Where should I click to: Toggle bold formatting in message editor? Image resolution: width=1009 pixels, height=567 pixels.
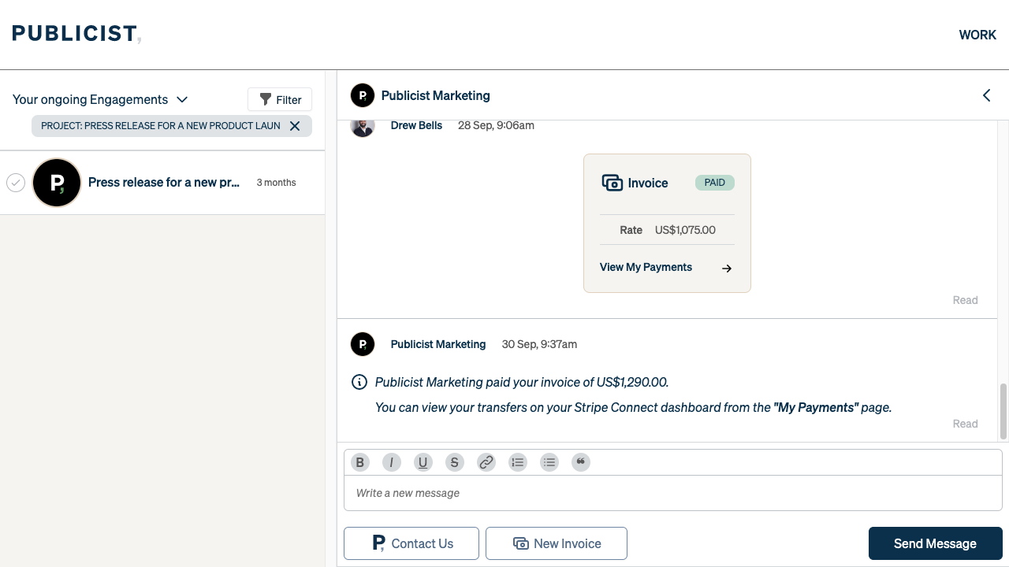360,462
